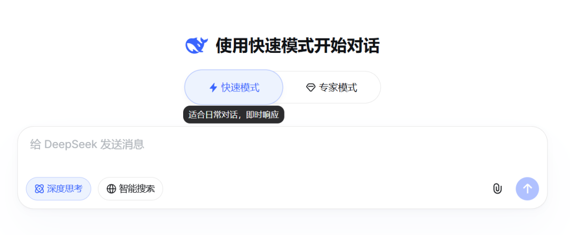Click the globe icon of 智能搜索
This screenshot has height=235, width=570.
[x=111, y=189]
